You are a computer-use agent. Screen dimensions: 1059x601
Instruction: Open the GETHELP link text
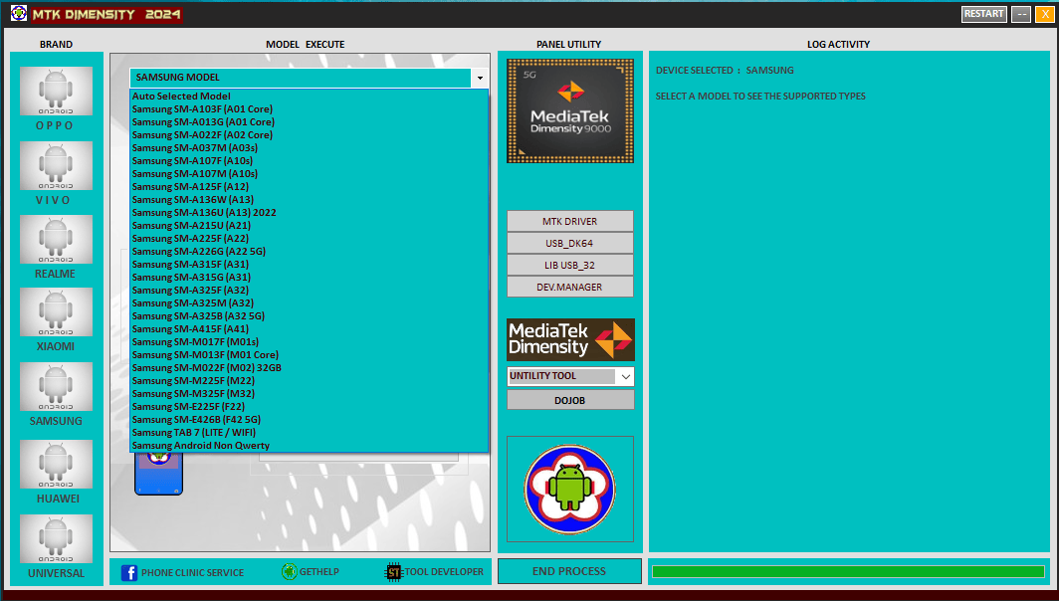point(319,572)
